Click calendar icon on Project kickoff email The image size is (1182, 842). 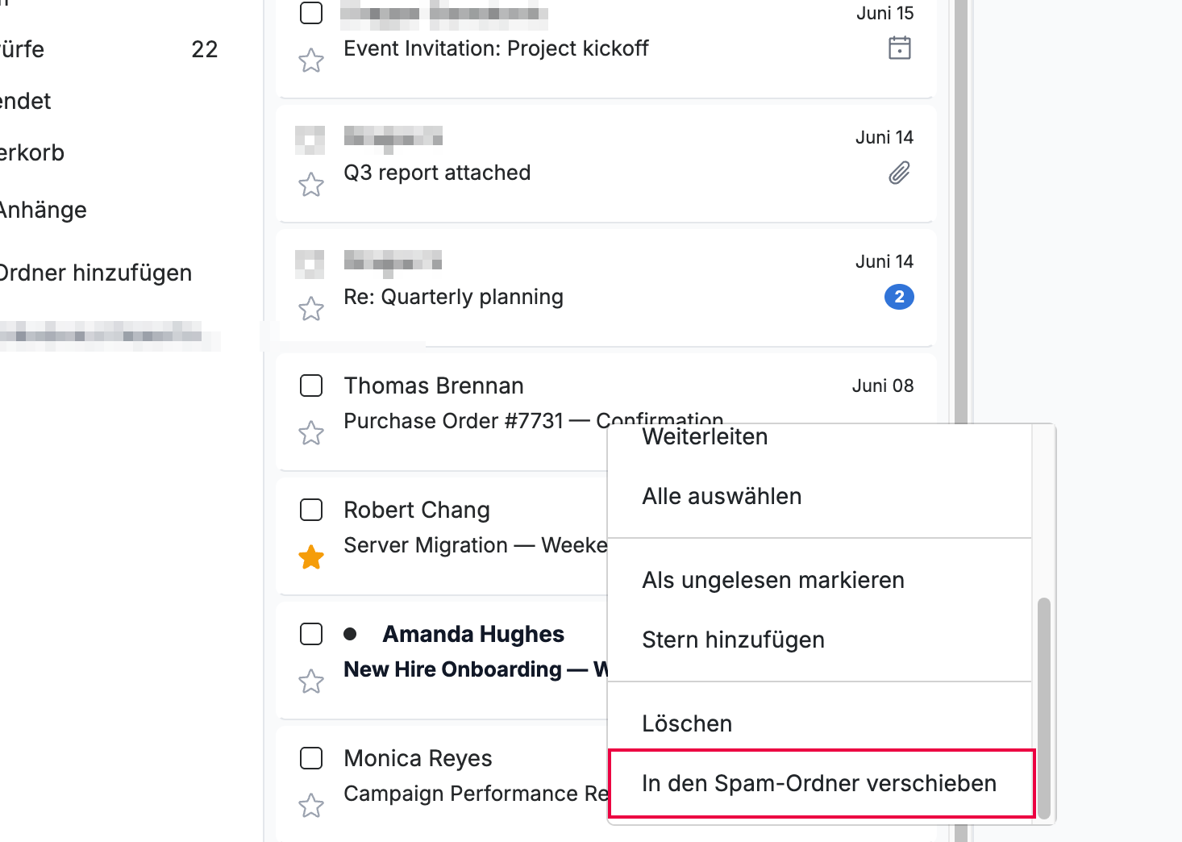pos(900,48)
